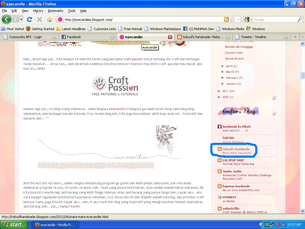Click the Stop loading X icon
Image resolution: width=305 pixels, height=229 pixels.
point(40,19)
